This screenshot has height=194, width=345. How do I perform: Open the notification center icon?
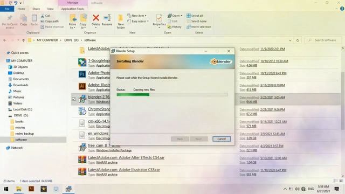336,189
